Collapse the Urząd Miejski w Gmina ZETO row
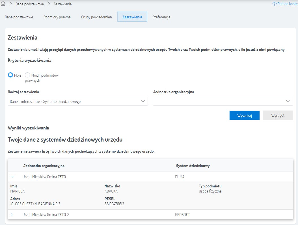This screenshot has width=298, height=225. [x=12, y=177]
